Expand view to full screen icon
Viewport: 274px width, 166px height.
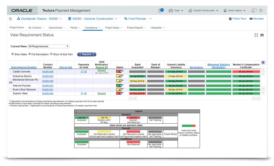coord(256,35)
